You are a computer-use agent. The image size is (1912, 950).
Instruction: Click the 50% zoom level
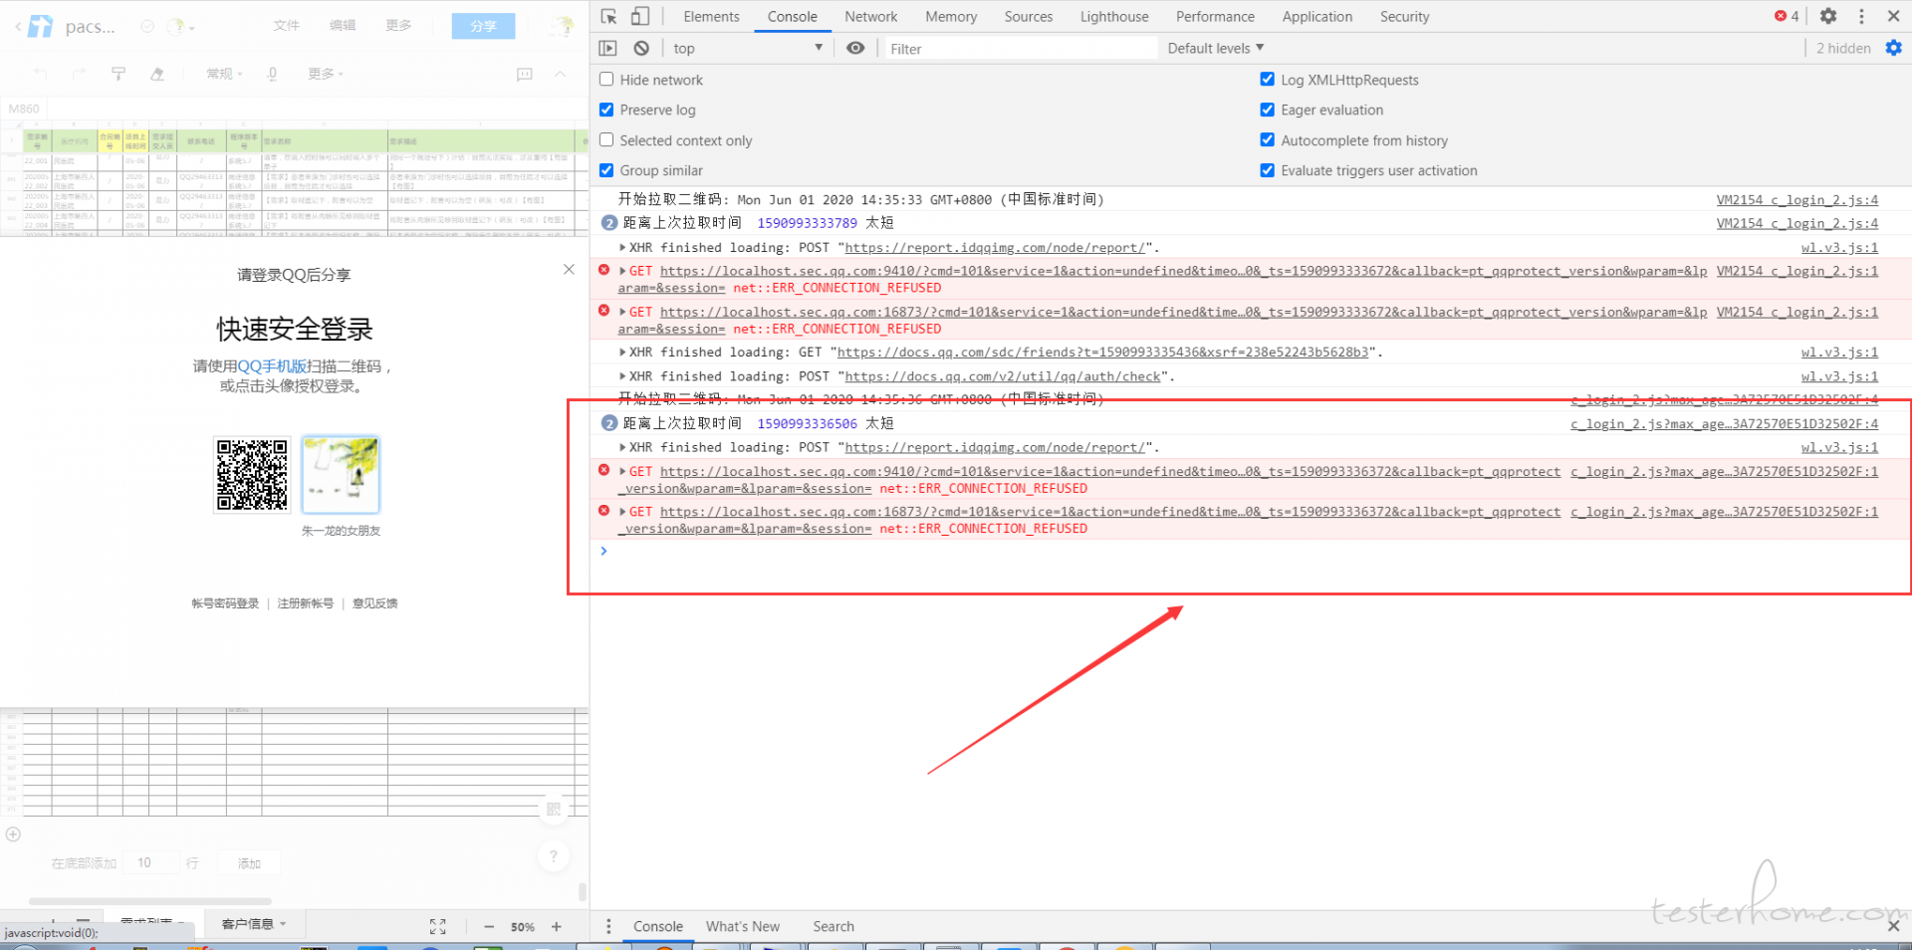pyautogui.click(x=523, y=927)
